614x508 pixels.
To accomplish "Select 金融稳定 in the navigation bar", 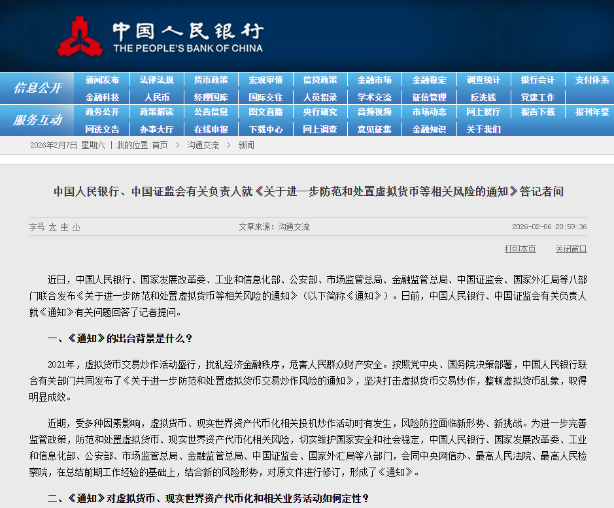I will pos(429,80).
